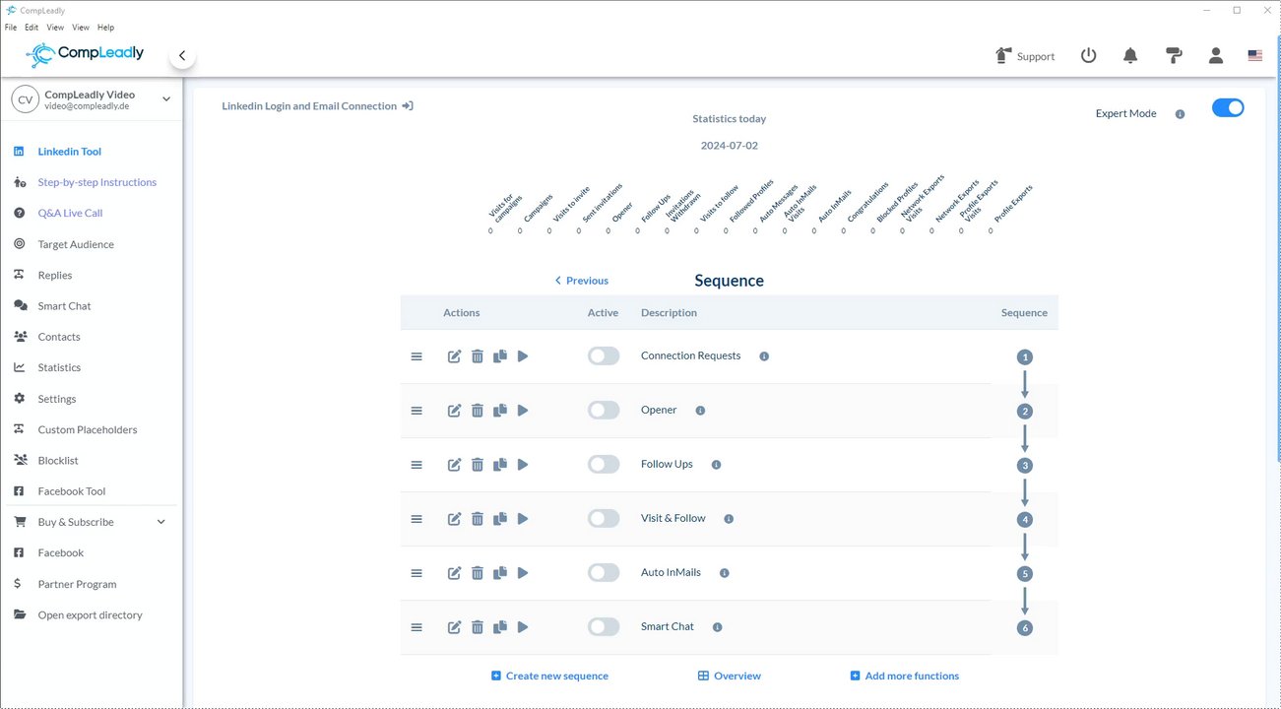Edit the Opener step
This screenshot has height=709, width=1281.
click(454, 411)
